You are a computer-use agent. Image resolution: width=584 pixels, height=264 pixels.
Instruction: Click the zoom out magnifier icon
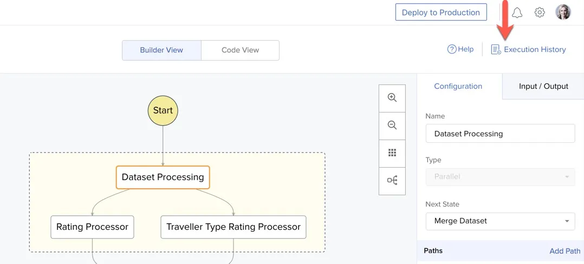(392, 126)
